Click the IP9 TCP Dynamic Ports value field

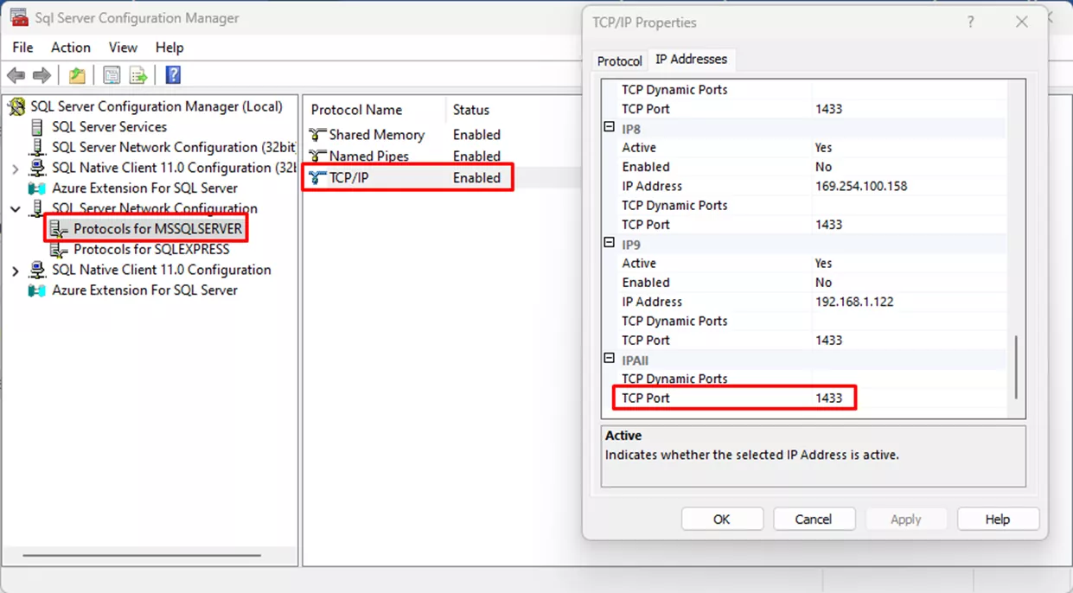(x=910, y=321)
